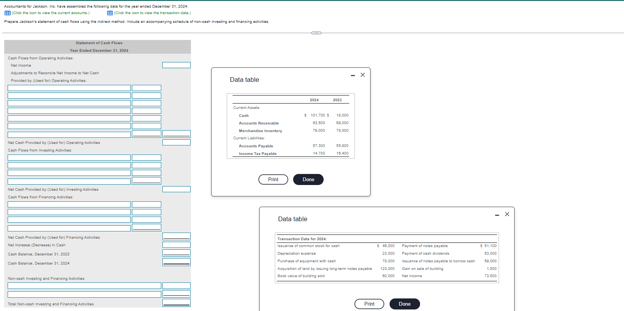The height and width of the screenshot is (311, 624).
Task: Select the Cash Balance December 31, 2024 field
Action: pos(176,262)
